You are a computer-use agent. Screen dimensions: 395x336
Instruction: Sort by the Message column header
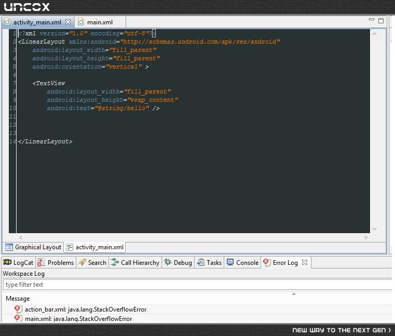18,299
